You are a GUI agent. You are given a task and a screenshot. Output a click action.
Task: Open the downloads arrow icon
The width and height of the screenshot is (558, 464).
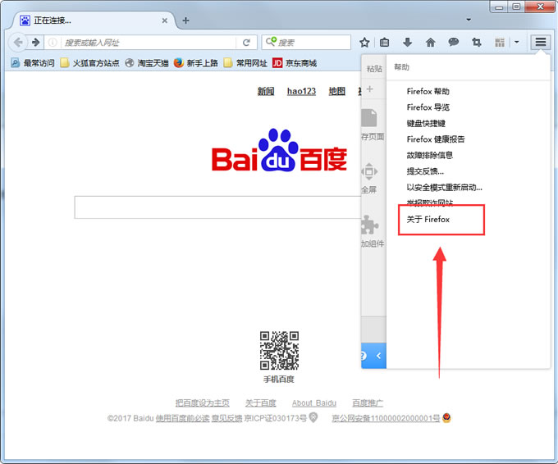tap(408, 43)
